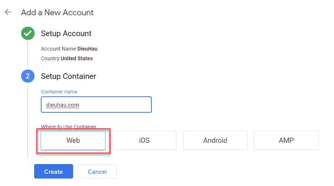This screenshot has width=334, height=186.
Task: Click the Where to Use Container label
Action: [x=68, y=127]
